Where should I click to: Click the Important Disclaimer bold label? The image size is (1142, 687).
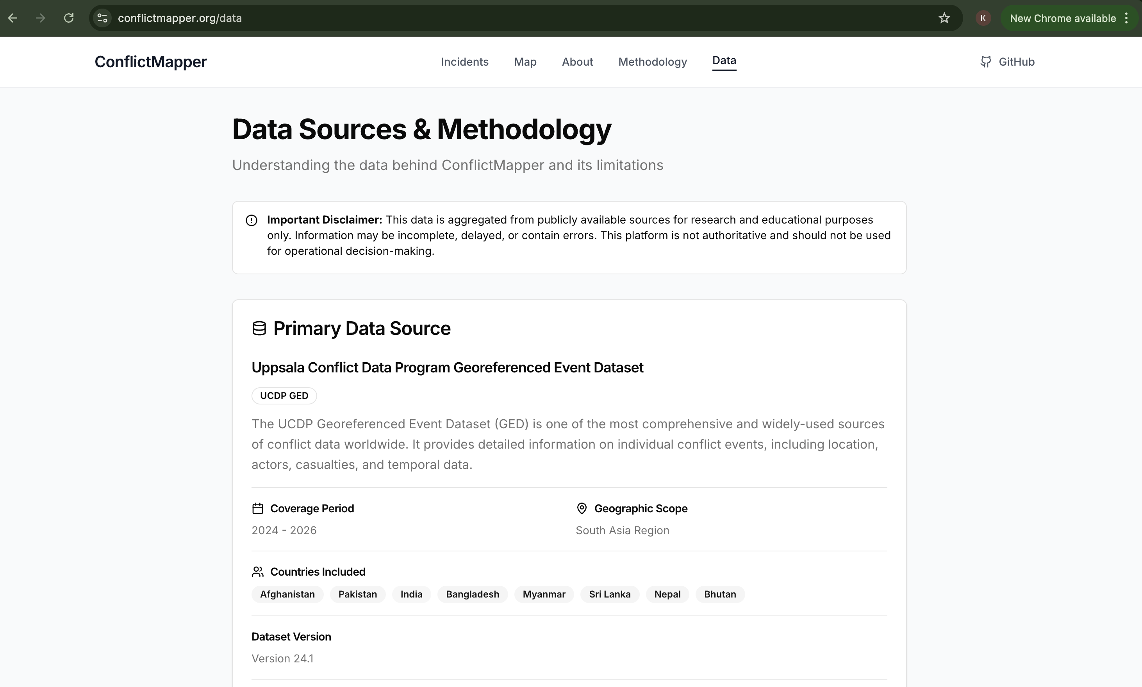325,220
